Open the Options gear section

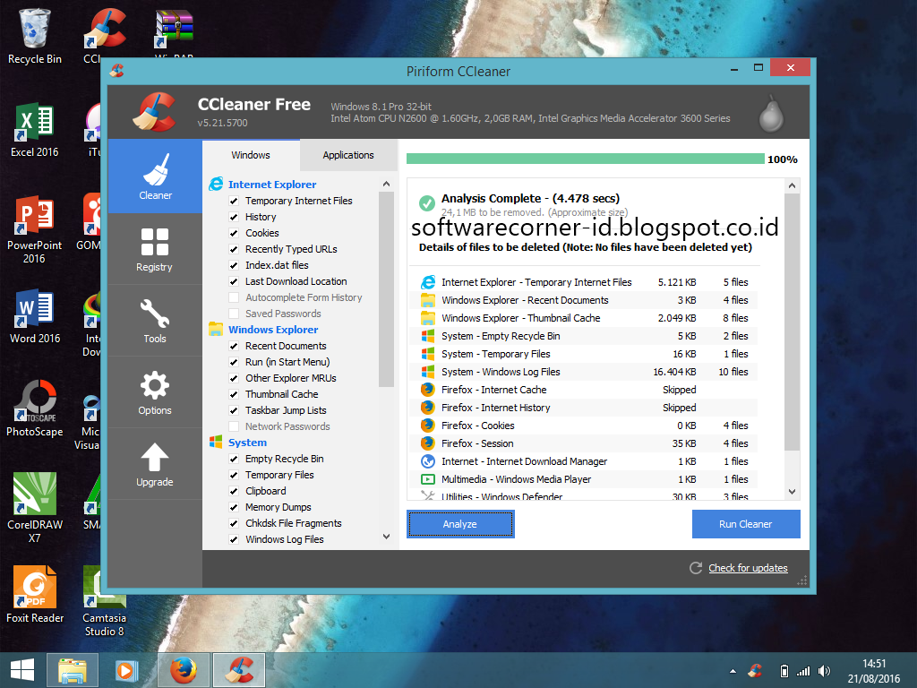(155, 392)
